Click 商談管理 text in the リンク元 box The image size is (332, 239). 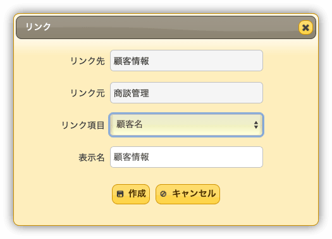point(132,93)
